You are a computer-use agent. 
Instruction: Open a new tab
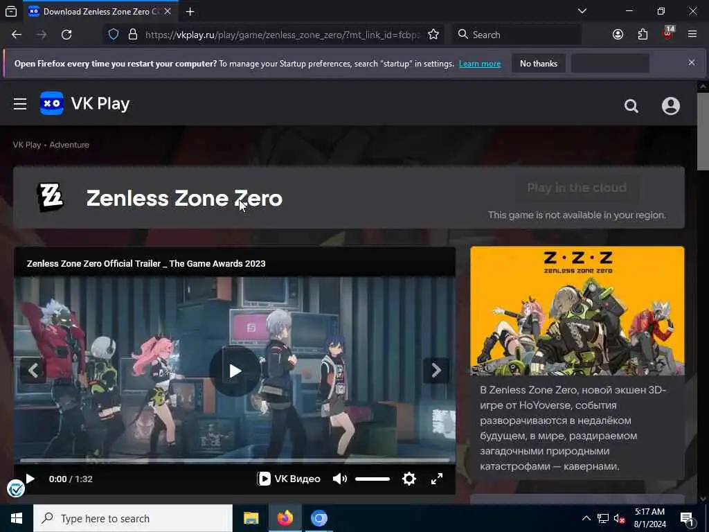pyautogui.click(x=190, y=11)
